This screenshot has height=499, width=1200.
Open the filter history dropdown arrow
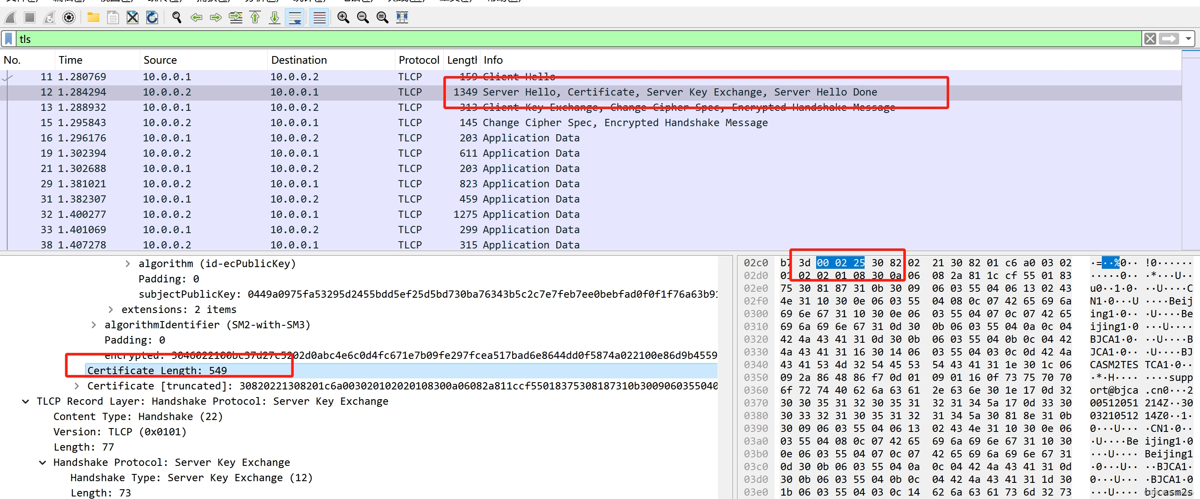pos(1189,39)
